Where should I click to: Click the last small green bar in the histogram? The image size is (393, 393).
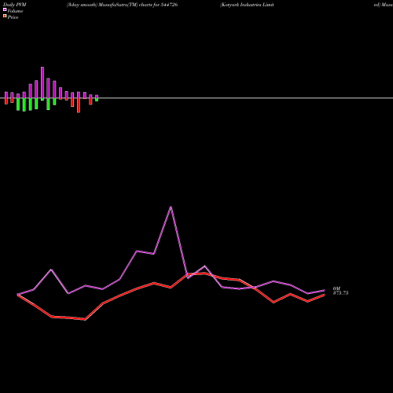97,100
